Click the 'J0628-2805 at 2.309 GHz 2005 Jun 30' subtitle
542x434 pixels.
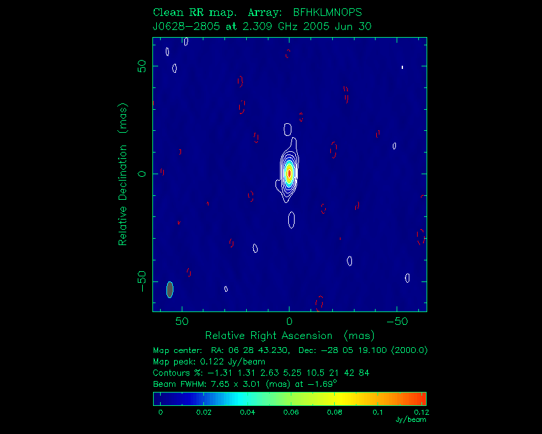coord(262,26)
